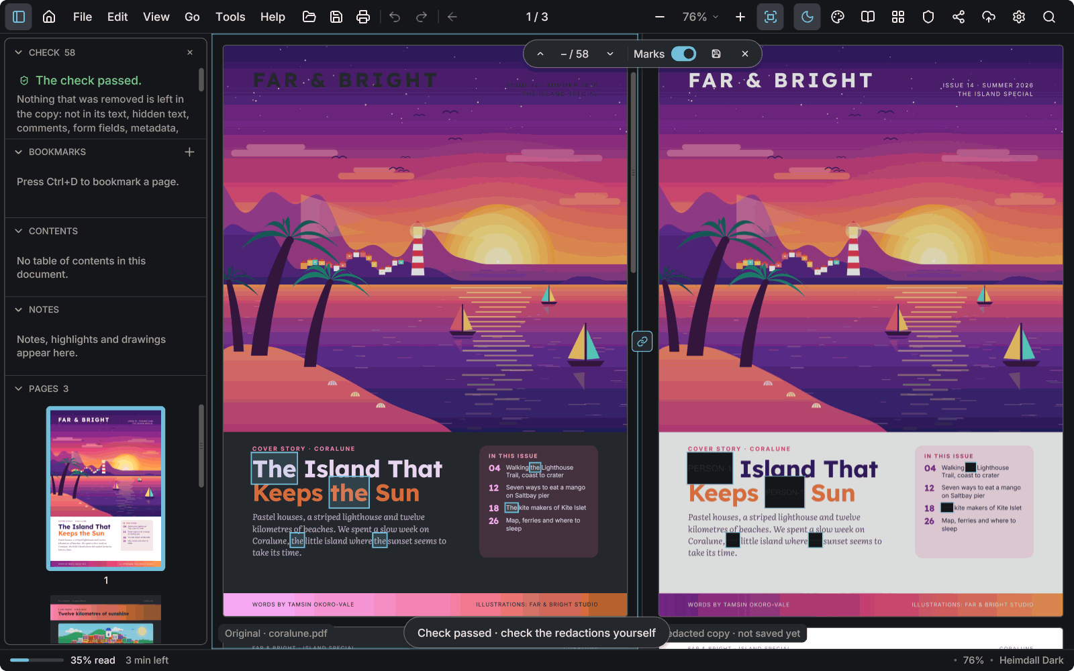Viewport: 1074px width, 671px height.
Task: Toggle the sidebar panel icon
Action: pyautogui.click(x=19, y=17)
